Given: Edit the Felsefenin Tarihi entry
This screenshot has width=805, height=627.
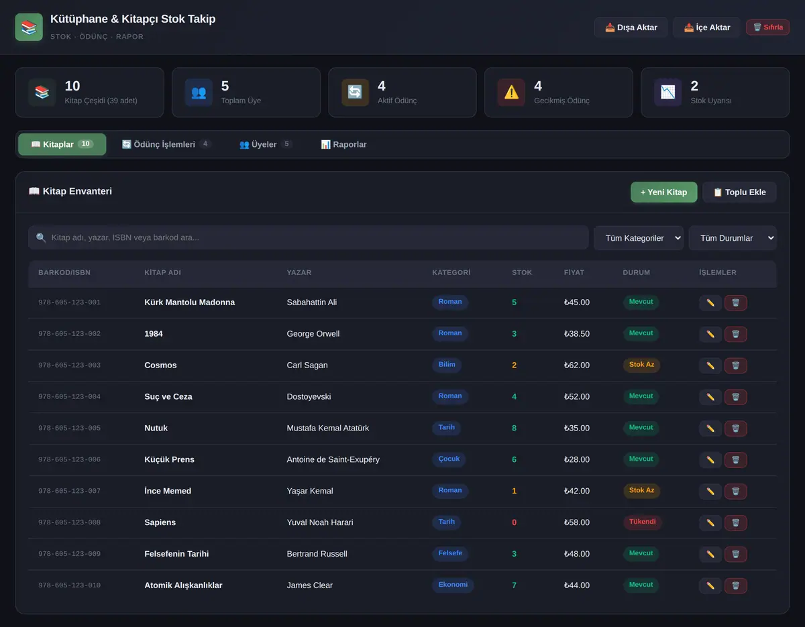Looking at the screenshot, I should point(710,555).
